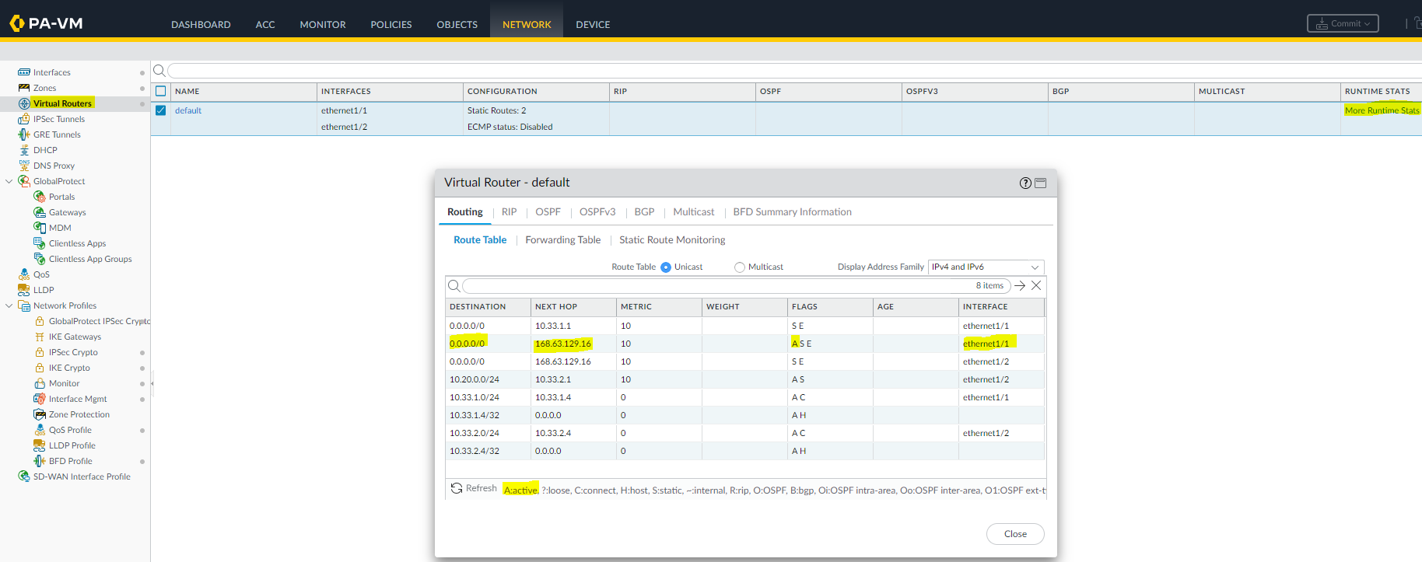1422x562 pixels.
Task: Open the More Runtime Stats link
Action: [x=1382, y=110]
